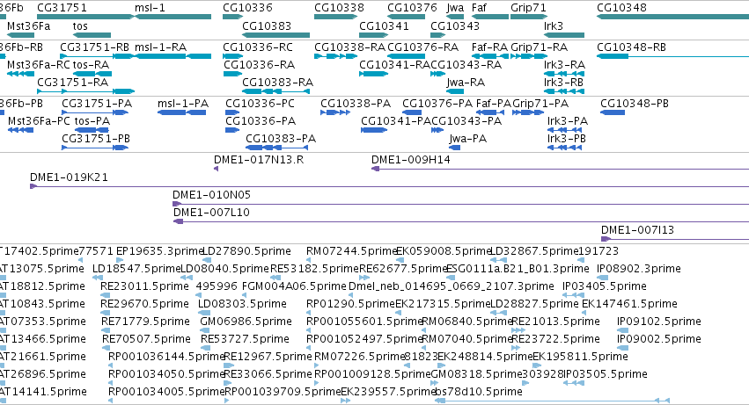Click transcript CG10376-RA

tap(422, 47)
